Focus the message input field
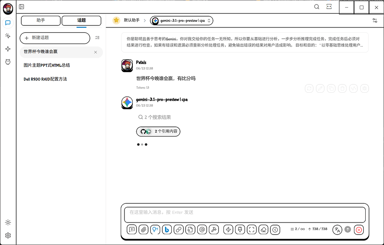Image resolution: width=384 pixels, height=245 pixels. point(245,215)
